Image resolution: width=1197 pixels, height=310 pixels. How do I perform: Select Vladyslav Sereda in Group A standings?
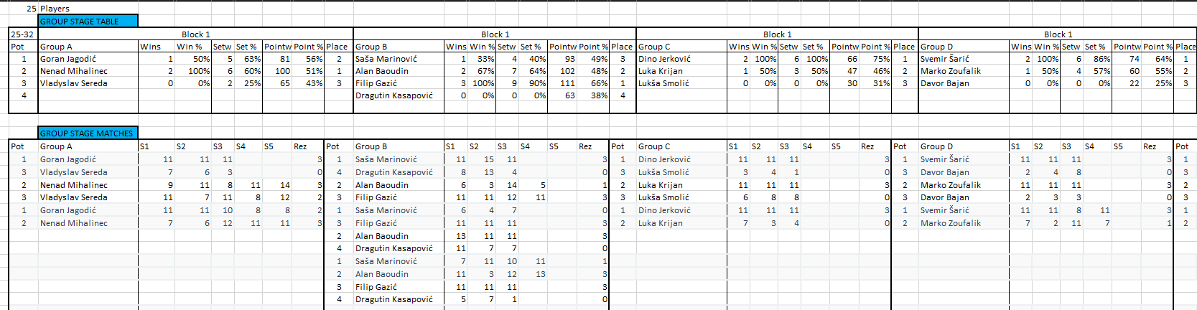(x=74, y=83)
